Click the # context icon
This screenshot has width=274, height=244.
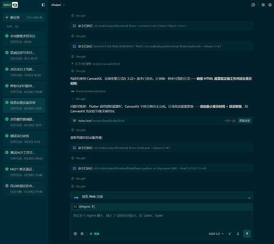82,234
